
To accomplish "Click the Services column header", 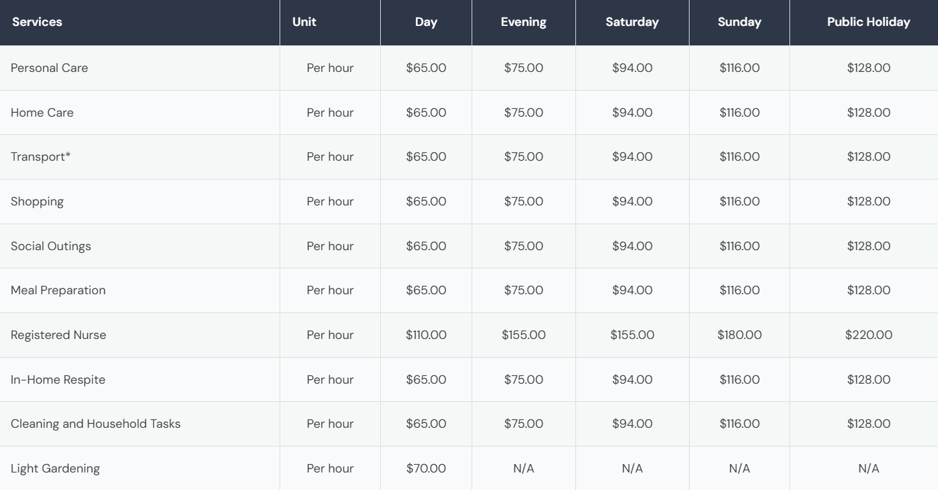I will [38, 22].
